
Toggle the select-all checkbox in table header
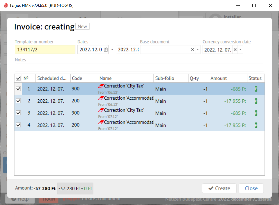point(18,79)
